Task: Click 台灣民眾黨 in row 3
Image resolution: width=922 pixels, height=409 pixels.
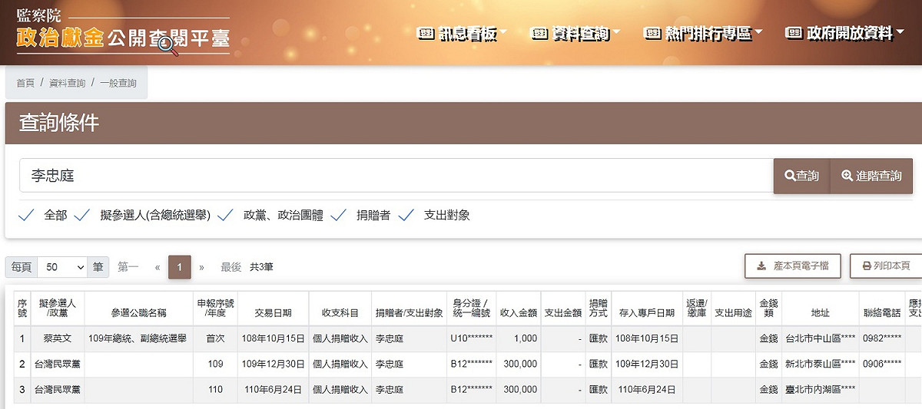Action: pos(58,390)
